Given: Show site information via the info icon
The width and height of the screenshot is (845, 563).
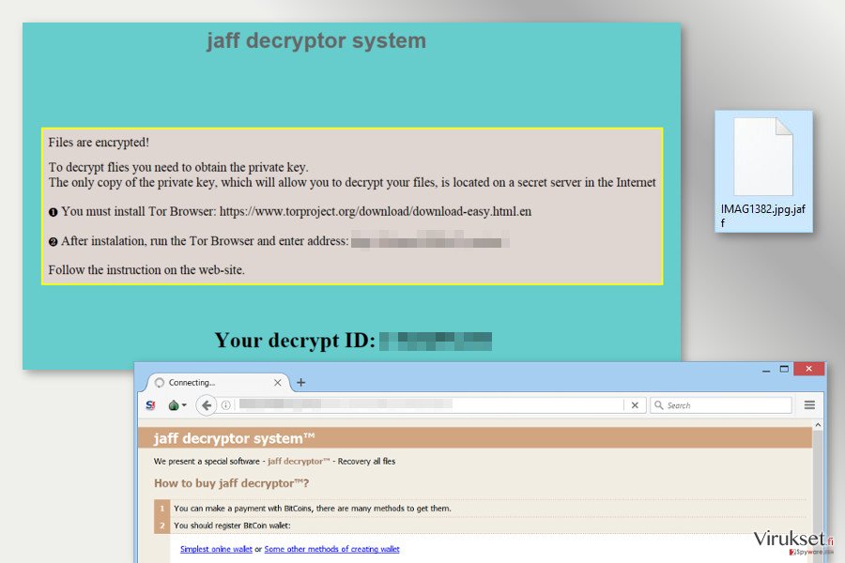Looking at the screenshot, I should click(225, 405).
